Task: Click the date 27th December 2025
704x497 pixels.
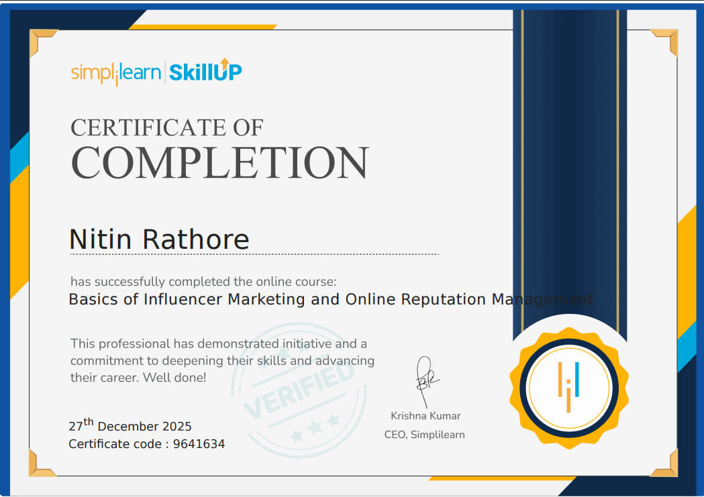Action: tap(130, 426)
